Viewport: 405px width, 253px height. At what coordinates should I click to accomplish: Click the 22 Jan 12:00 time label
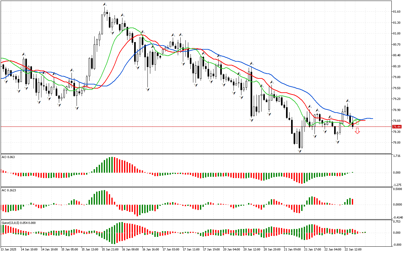[x=352, y=250]
